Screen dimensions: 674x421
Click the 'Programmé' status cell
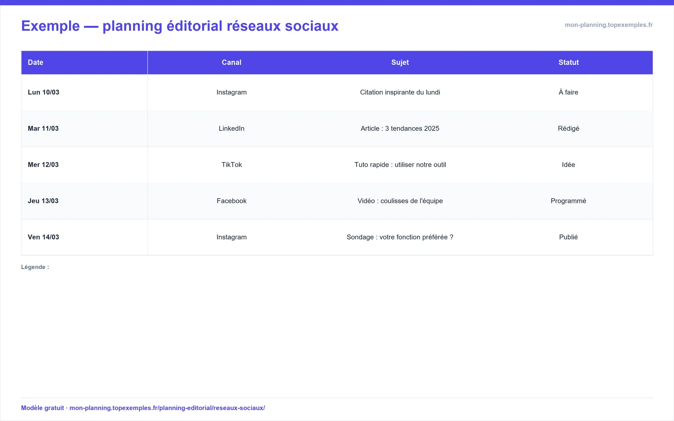568,201
